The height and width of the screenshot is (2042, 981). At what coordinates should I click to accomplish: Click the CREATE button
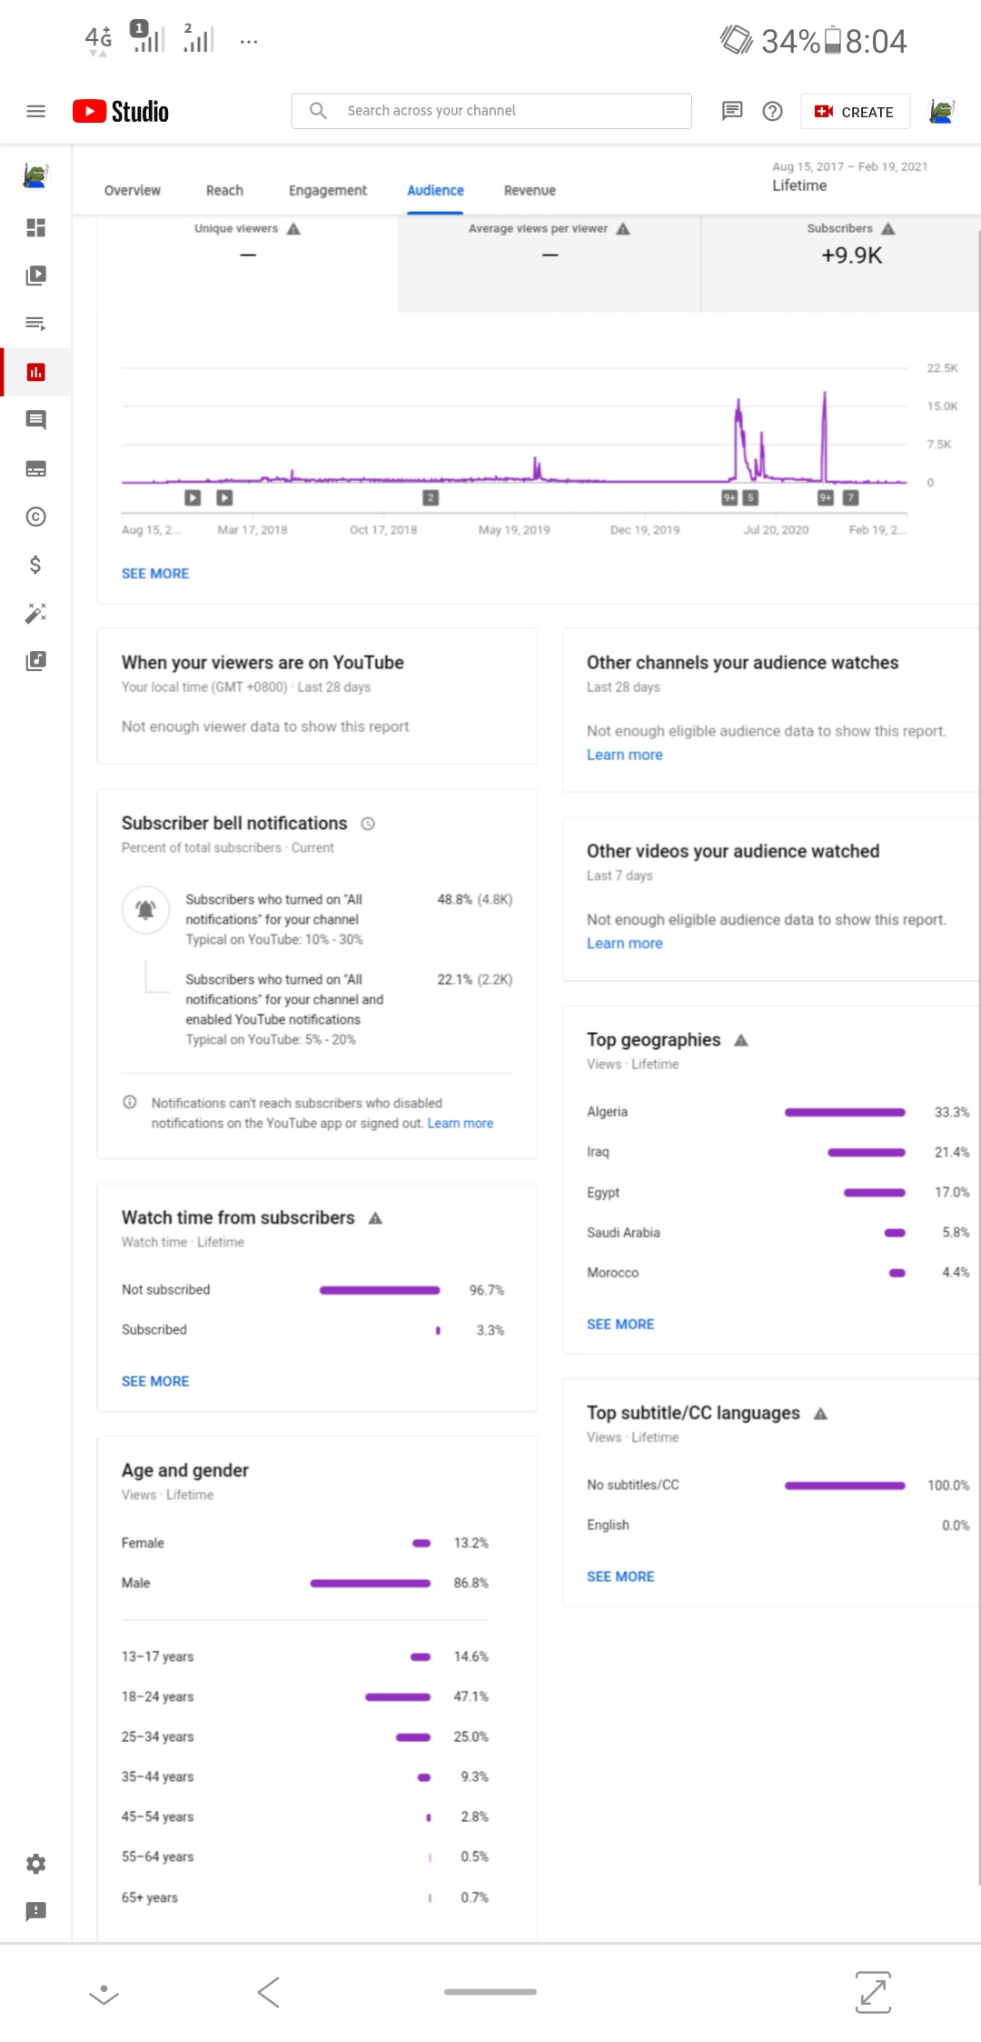[x=855, y=112]
